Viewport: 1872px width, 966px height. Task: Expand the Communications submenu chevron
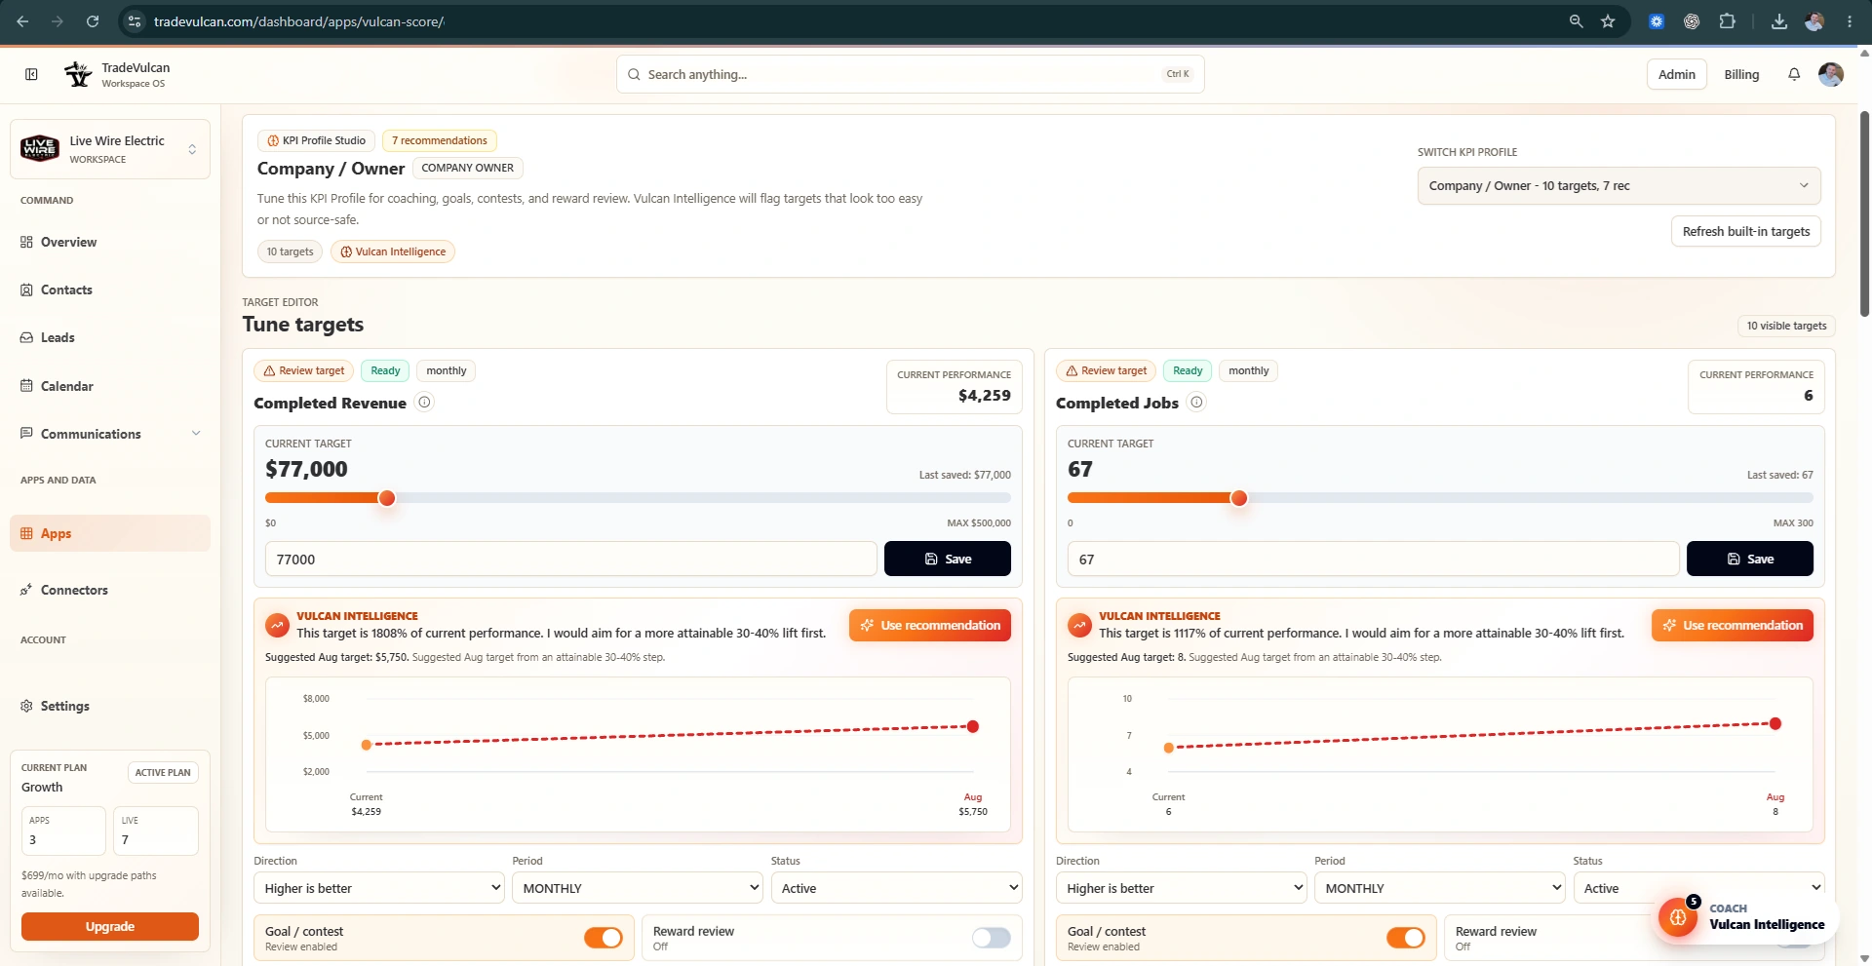pos(196,434)
